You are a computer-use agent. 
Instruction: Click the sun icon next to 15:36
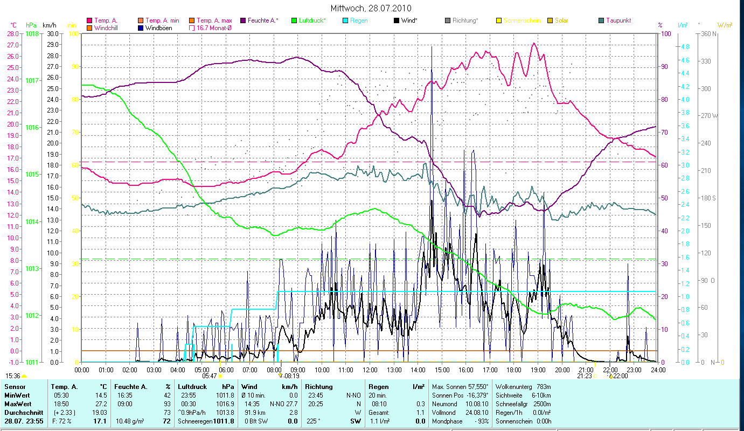[24, 376]
